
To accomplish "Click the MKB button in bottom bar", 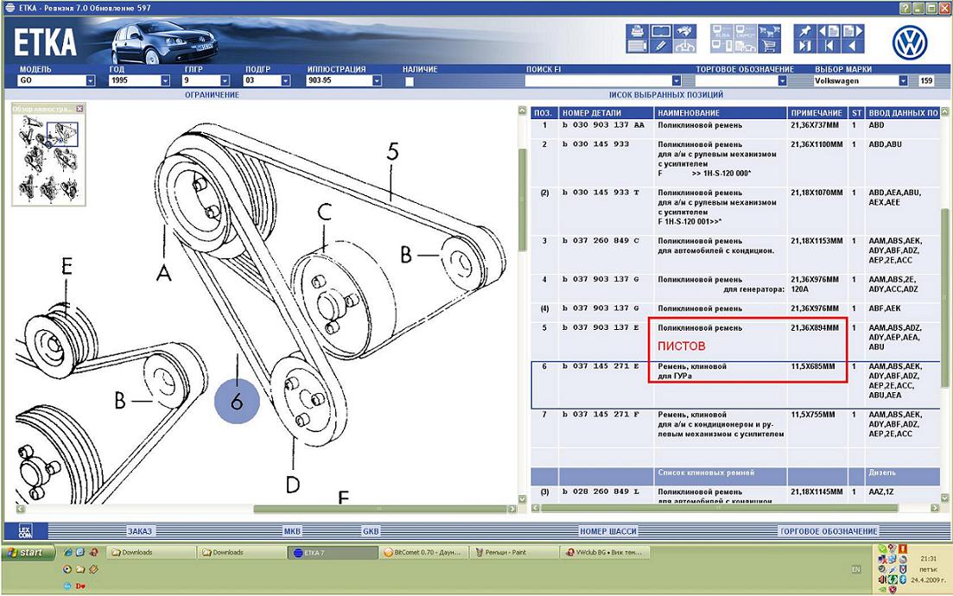I will tap(292, 531).
